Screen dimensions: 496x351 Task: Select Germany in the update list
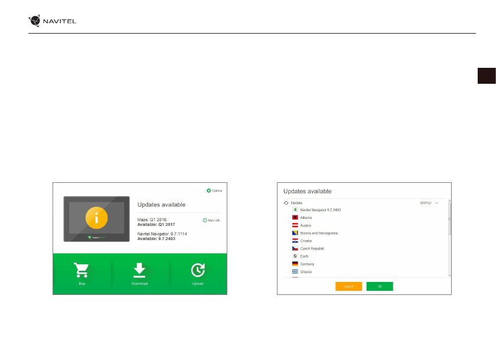tap(307, 264)
